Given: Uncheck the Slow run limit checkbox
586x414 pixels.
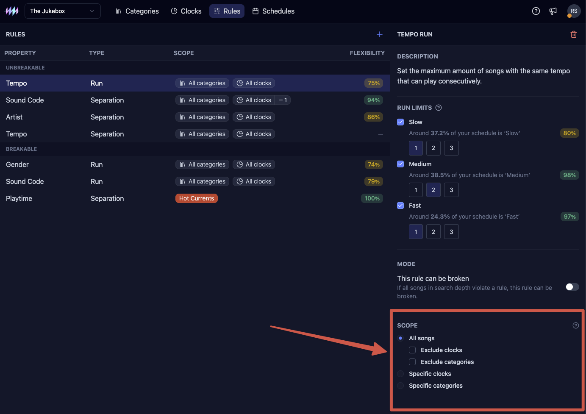Looking at the screenshot, I should 400,122.
